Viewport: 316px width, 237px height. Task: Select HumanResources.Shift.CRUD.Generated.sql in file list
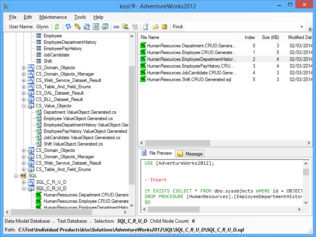[189, 80]
